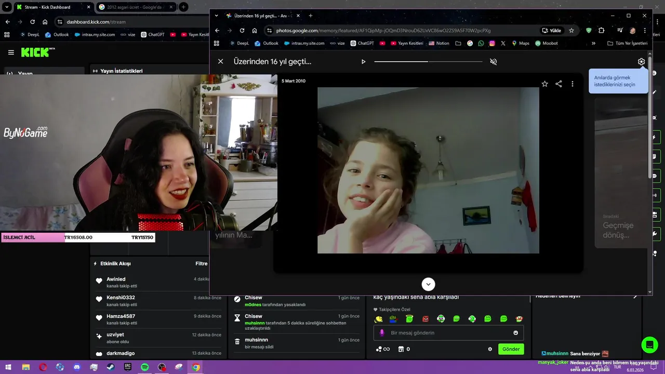Open Tüm Yer İşaretleri folder

click(x=627, y=43)
